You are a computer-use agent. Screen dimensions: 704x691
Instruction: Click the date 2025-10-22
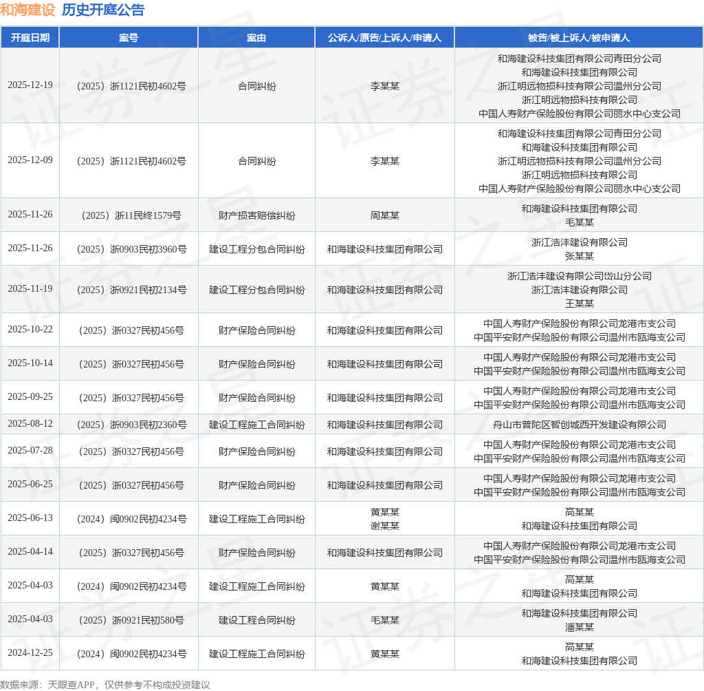[x=30, y=329]
